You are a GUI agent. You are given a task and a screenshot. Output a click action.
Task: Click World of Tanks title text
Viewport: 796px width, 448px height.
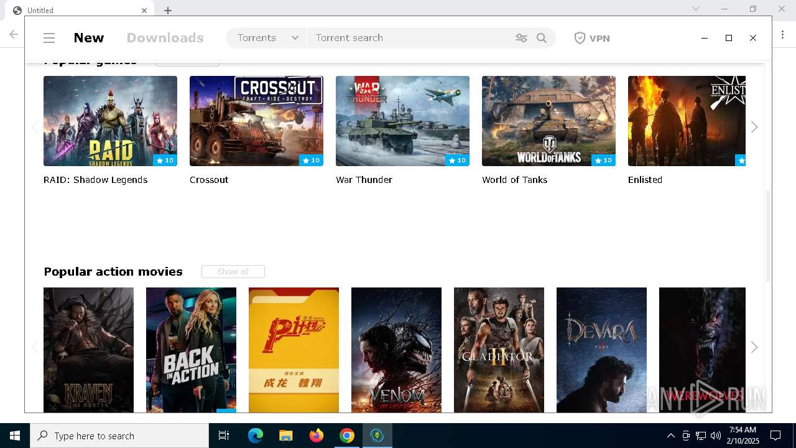[514, 180]
